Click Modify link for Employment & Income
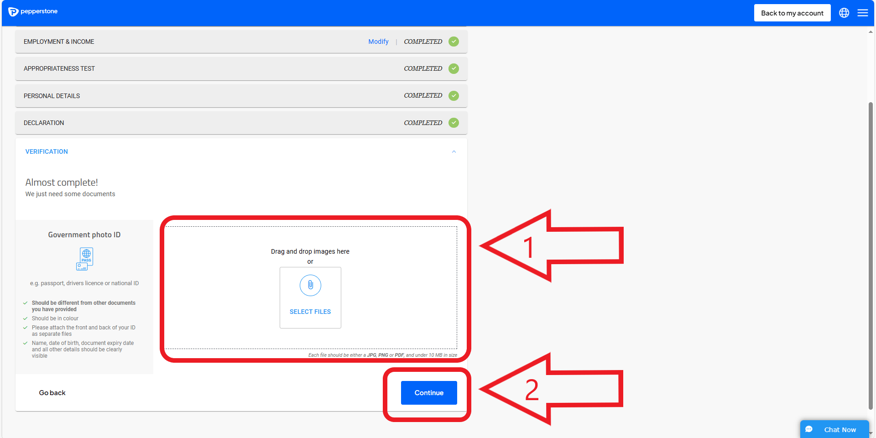This screenshot has height=438, width=876. pos(378,42)
